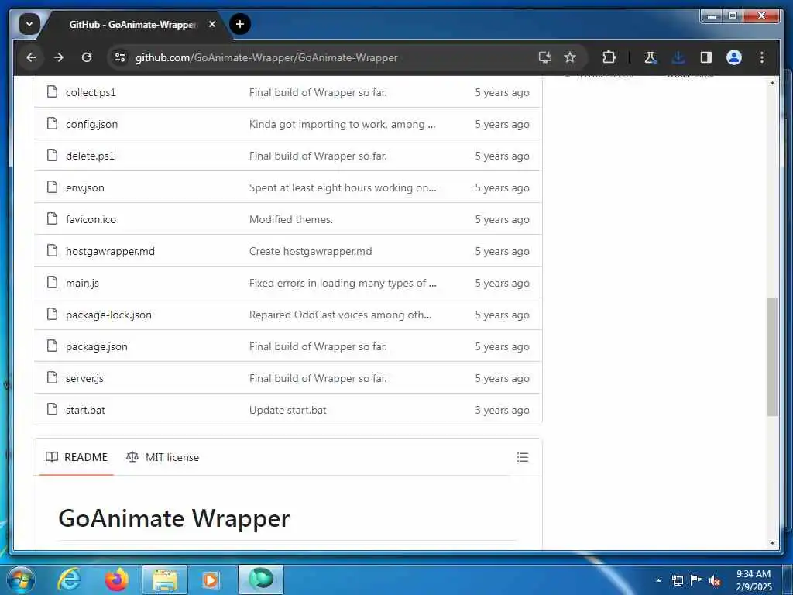
Task: Click file icon beside start.bat
Action: [52, 409]
